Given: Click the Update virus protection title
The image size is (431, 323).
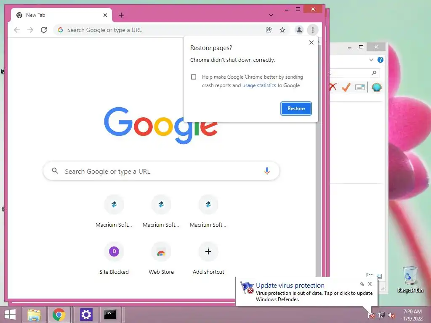Looking at the screenshot, I should [290, 286].
